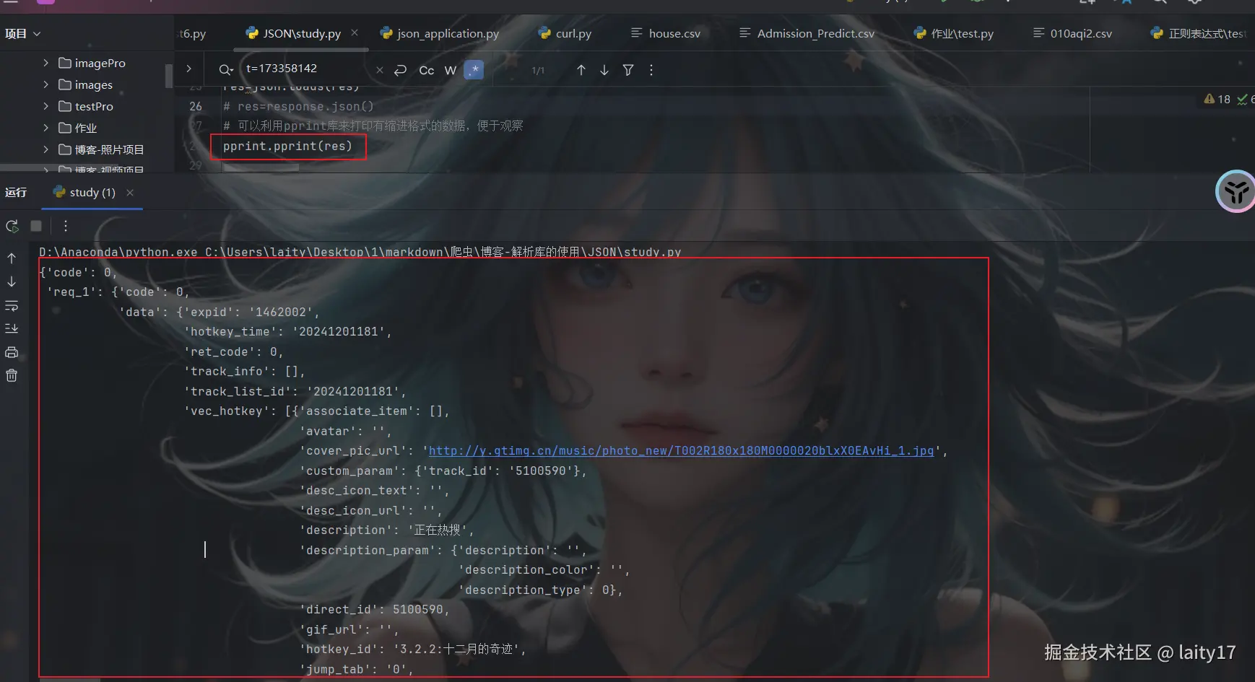Image resolution: width=1255 pixels, height=682 pixels.
Task: Clear the search text field
Action: (380, 70)
